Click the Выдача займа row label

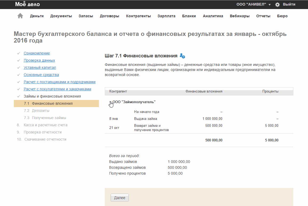(146, 119)
